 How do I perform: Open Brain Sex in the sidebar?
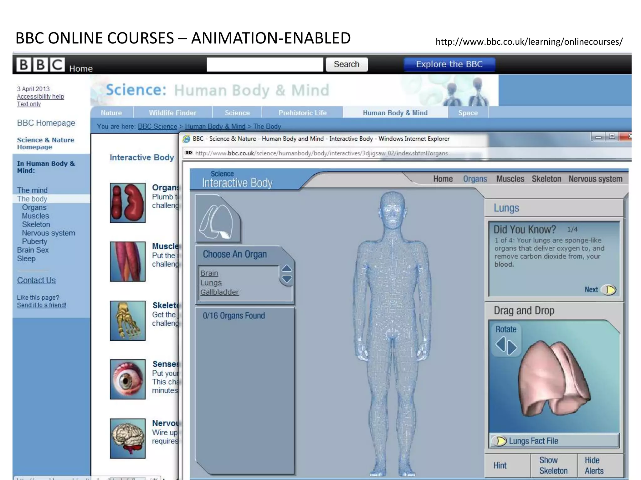click(x=33, y=250)
